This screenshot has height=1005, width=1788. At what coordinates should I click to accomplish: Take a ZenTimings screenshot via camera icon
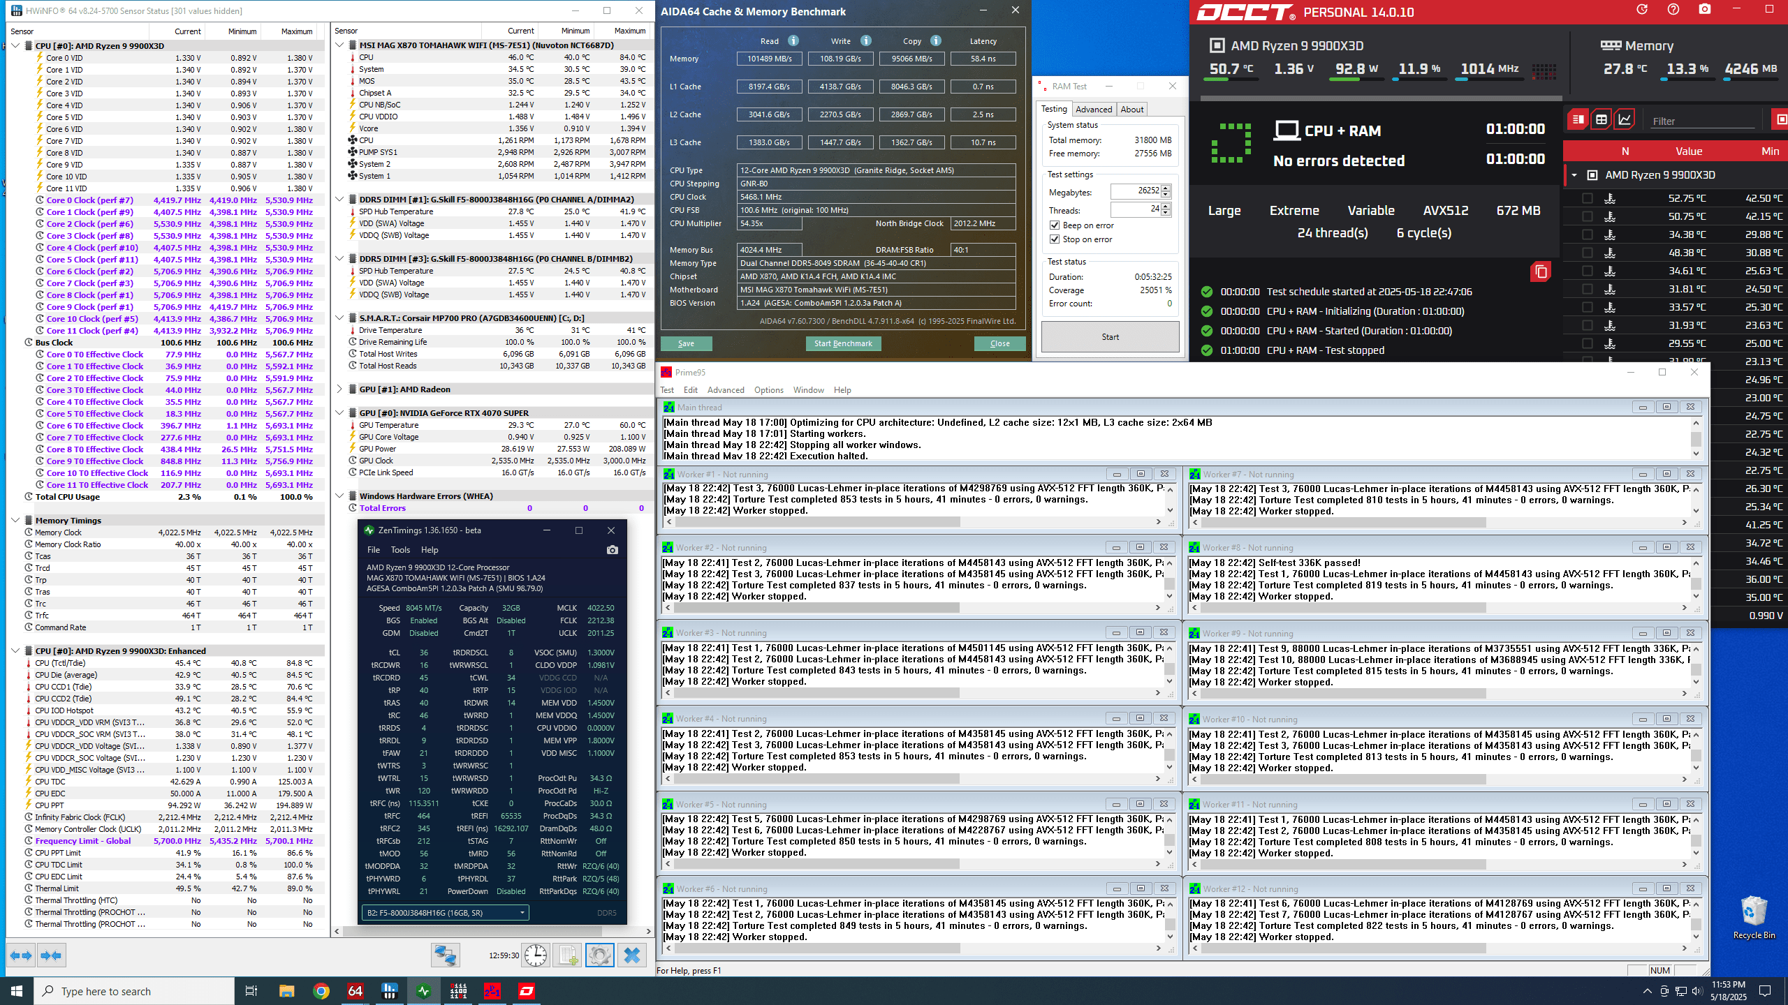click(612, 550)
